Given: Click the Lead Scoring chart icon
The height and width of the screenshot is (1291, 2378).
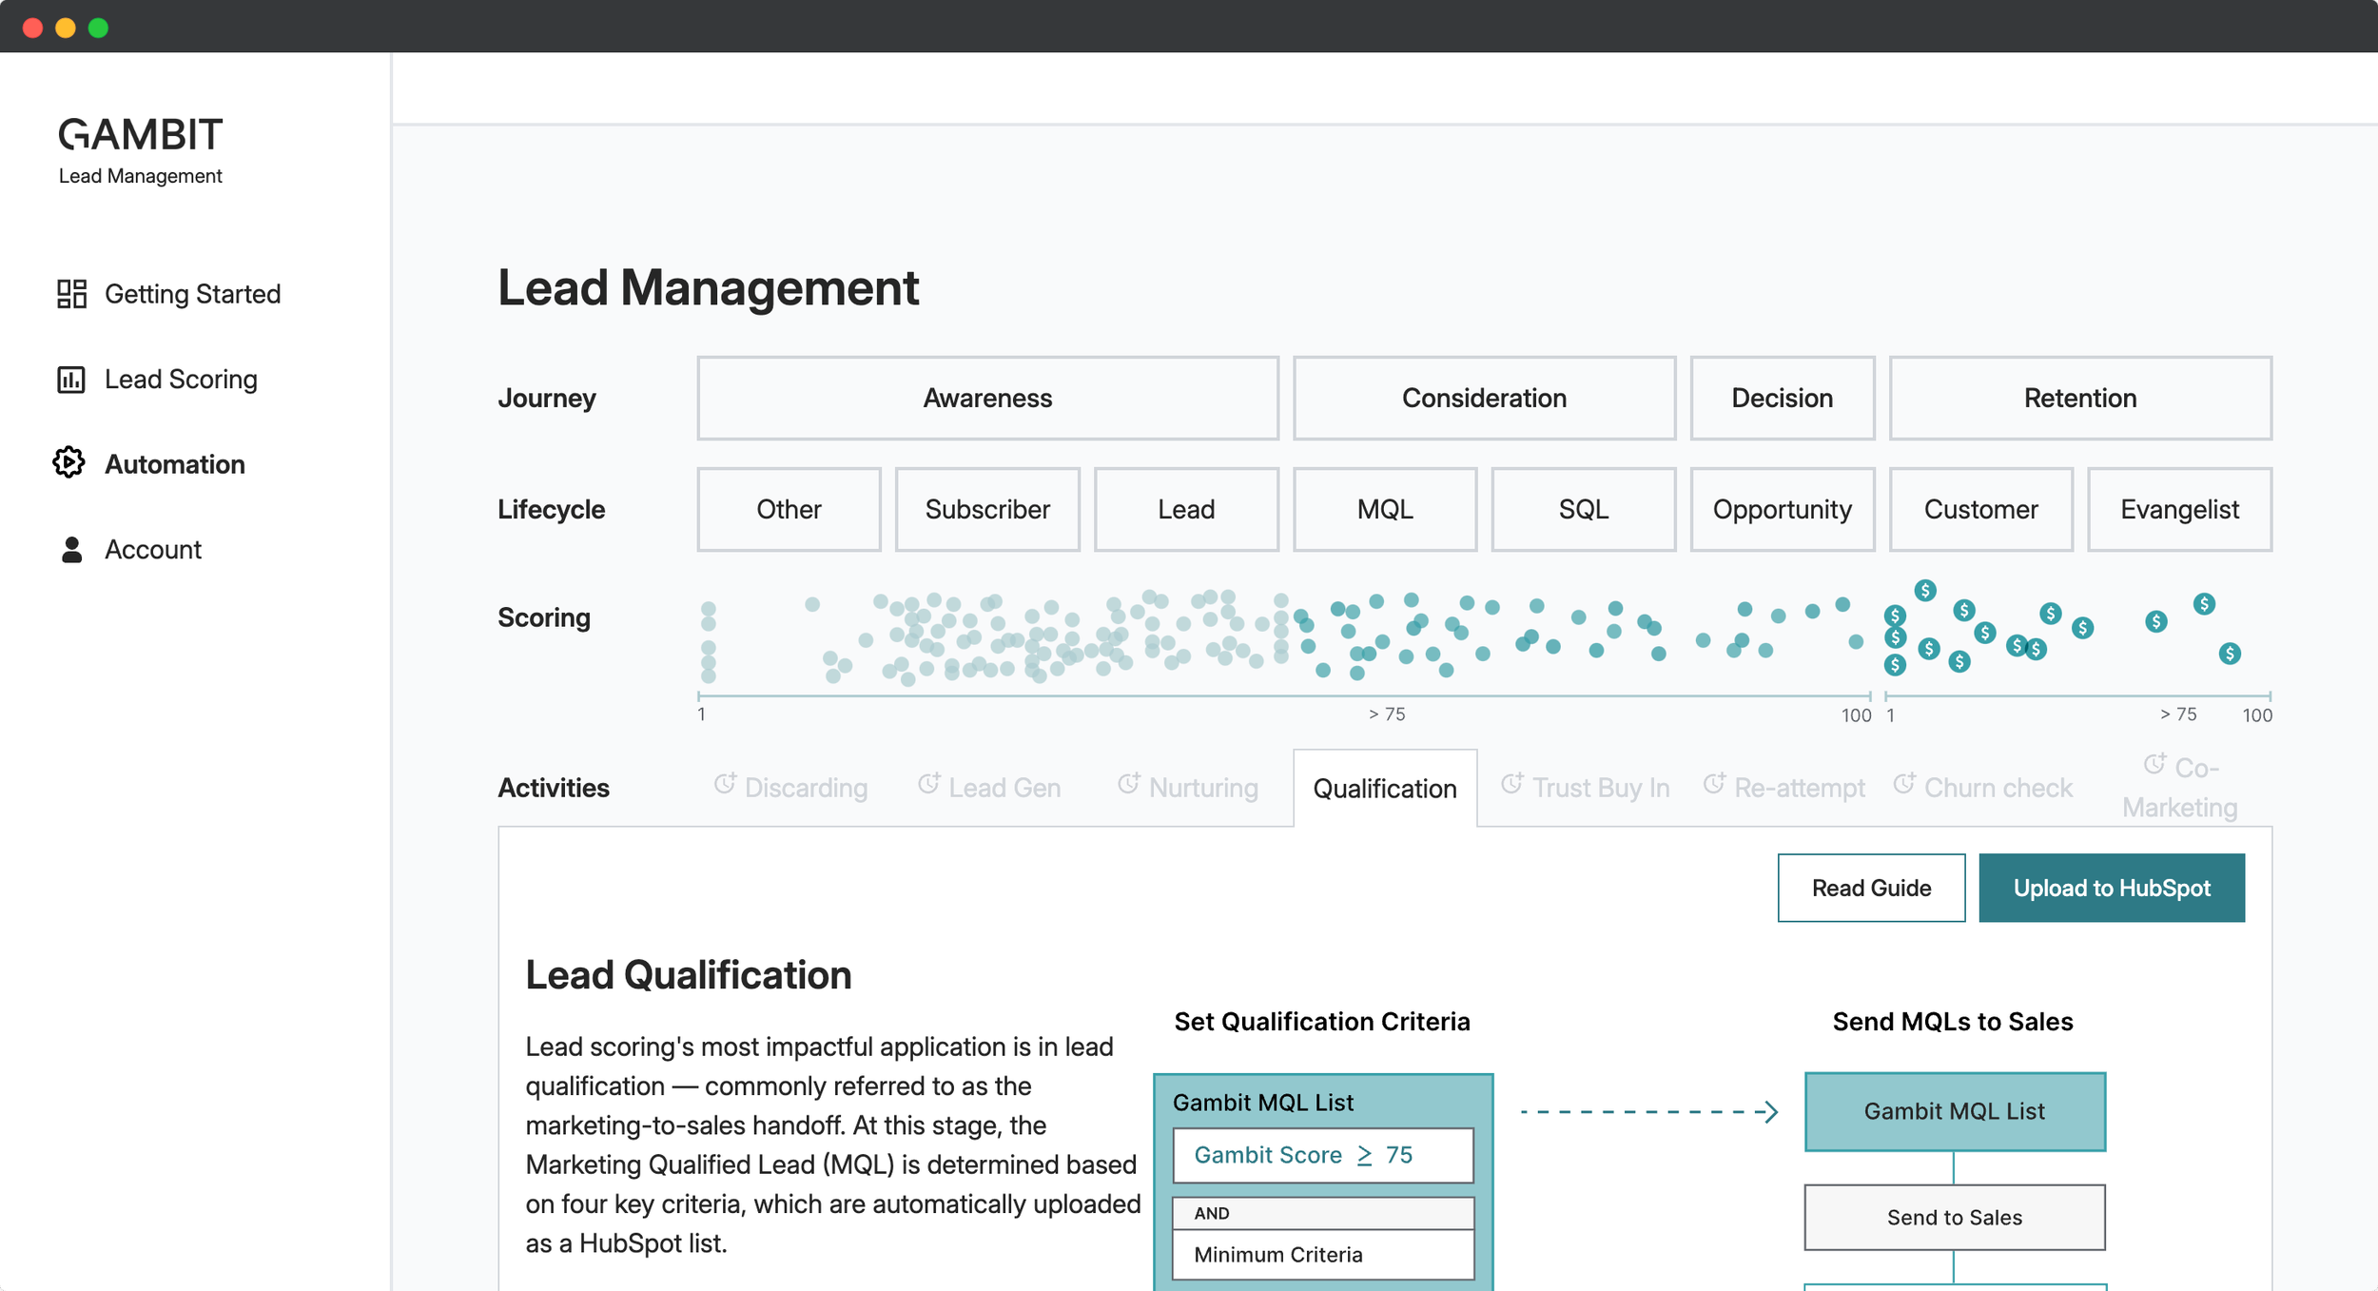Looking at the screenshot, I should click(x=71, y=380).
